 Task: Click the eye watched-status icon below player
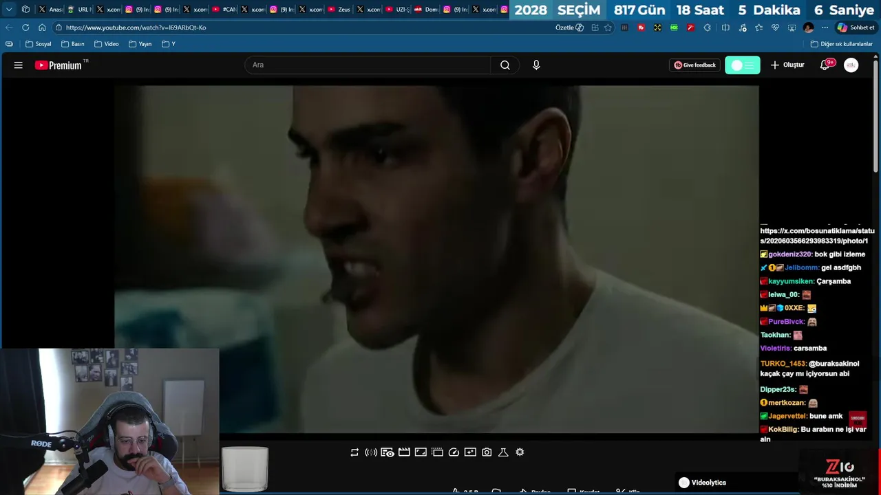click(388, 452)
